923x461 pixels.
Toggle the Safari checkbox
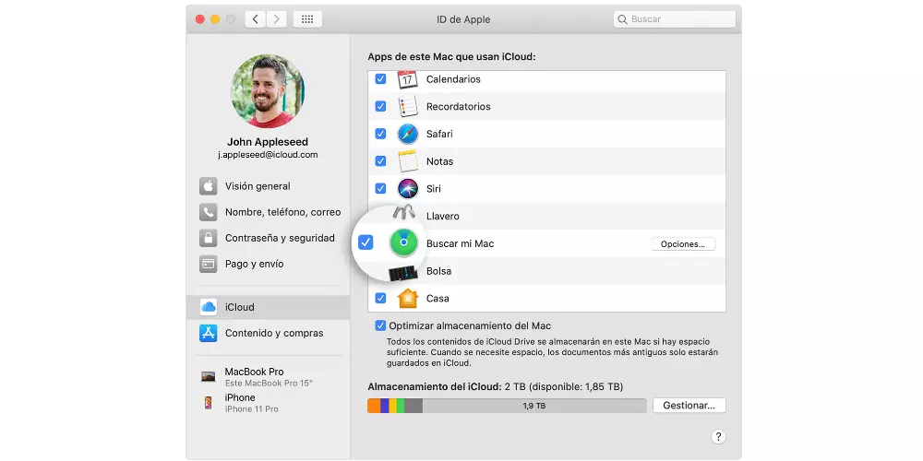(380, 134)
